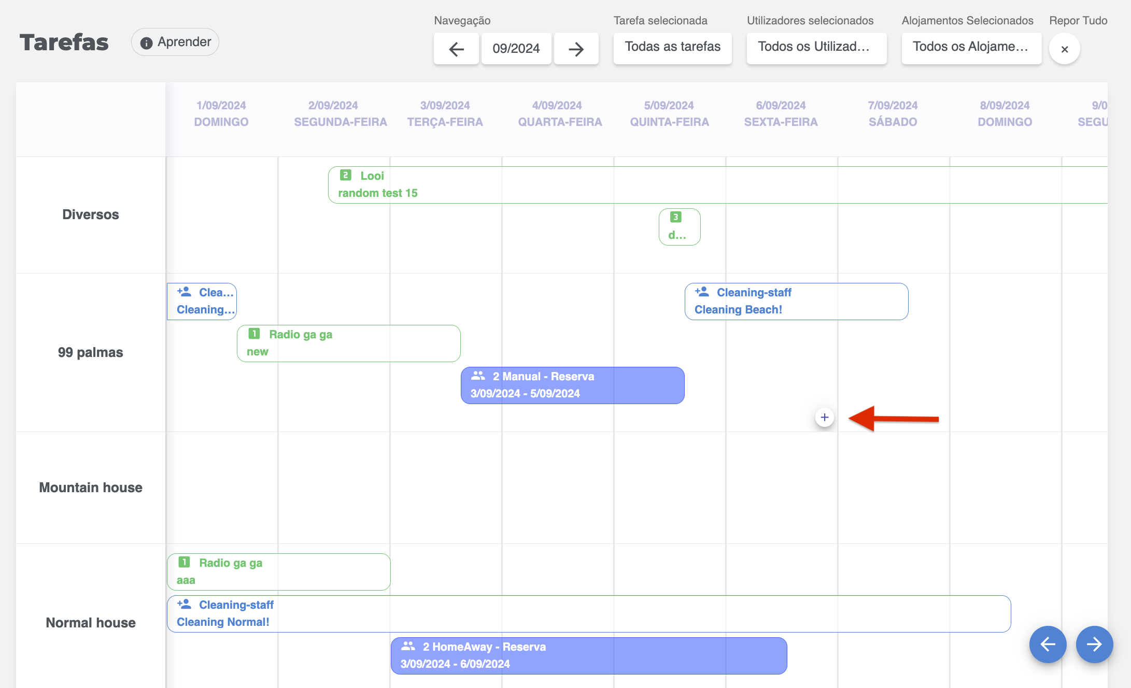Click the blue floating scroll-right arrow button
This screenshot has height=688, width=1131.
pyautogui.click(x=1094, y=644)
